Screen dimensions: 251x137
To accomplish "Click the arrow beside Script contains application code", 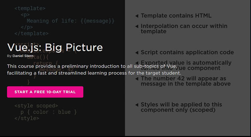I will 137,52.
